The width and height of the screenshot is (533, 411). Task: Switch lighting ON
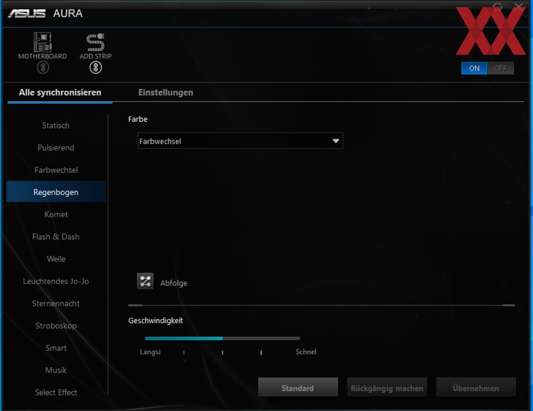click(x=474, y=68)
